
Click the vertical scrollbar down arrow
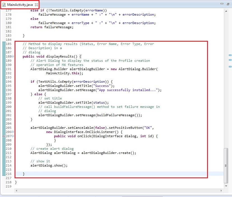[226, 186]
